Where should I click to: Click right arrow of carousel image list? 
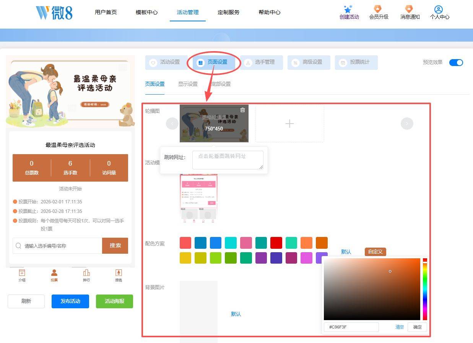(407, 124)
